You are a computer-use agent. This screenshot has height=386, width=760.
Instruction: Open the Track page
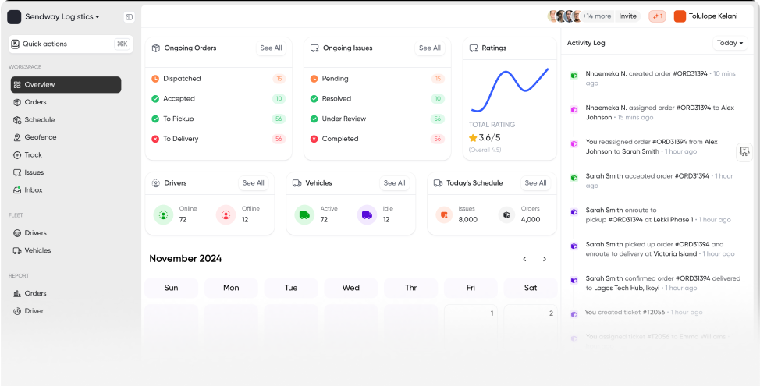click(x=27, y=155)
